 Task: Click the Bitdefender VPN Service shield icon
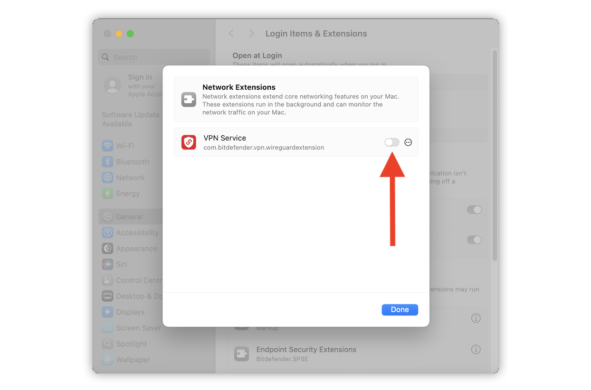[x=189, y=142]
